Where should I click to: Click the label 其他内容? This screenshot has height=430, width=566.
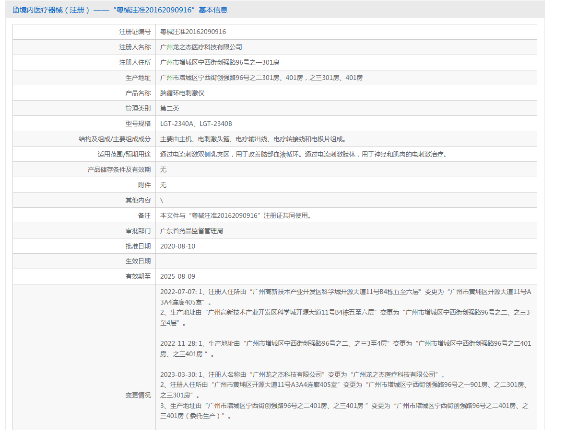tap(138, 201)
